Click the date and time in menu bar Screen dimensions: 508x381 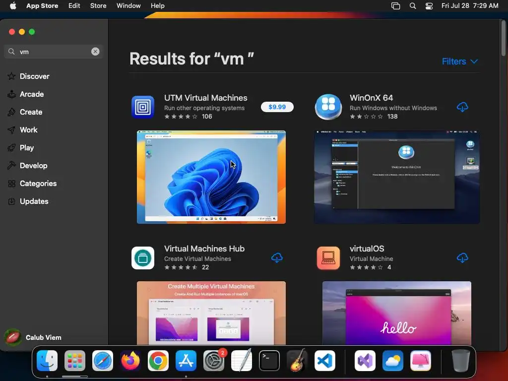tap(470, 6)
